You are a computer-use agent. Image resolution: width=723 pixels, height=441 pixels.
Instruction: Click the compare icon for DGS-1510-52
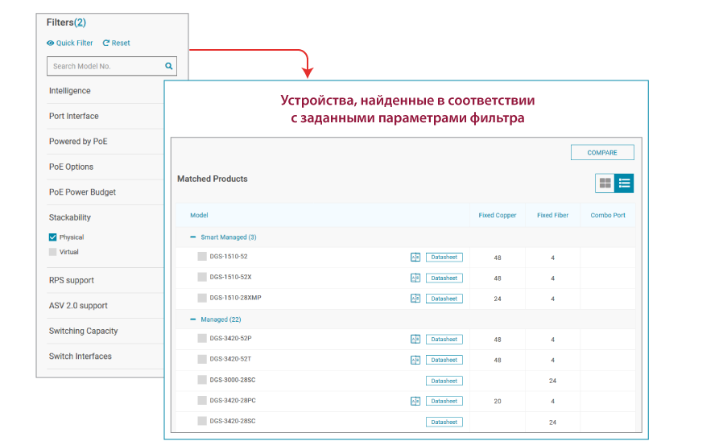click(x=415, y=258)
